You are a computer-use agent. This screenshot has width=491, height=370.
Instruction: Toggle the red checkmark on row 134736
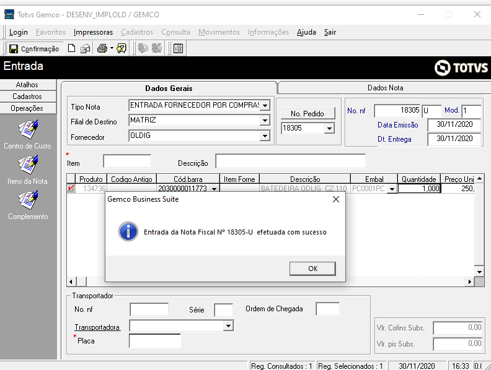[71, 188]
